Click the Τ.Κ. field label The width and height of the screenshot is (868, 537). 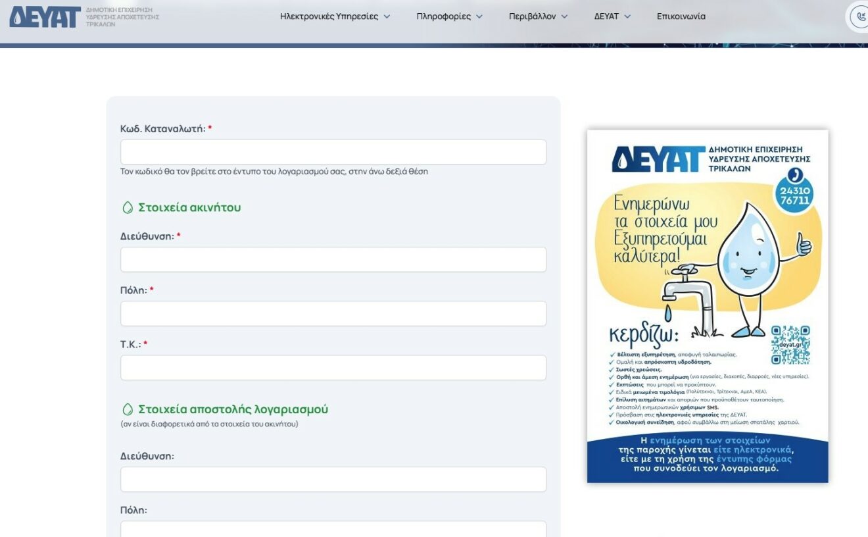click(x=133, y=344)
